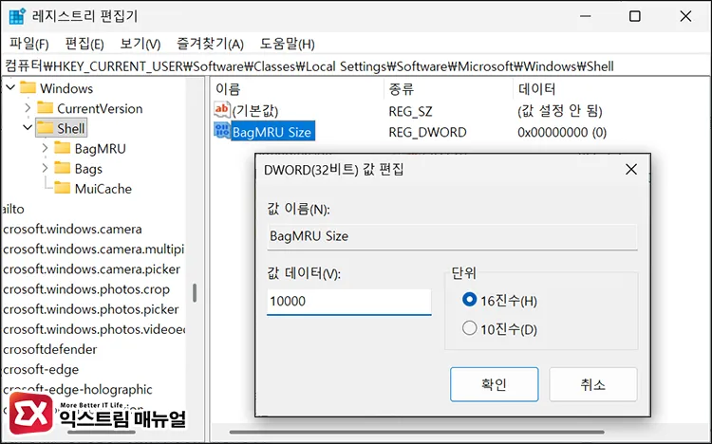Open the 파일(F) menu

click(x=29, y=44)
